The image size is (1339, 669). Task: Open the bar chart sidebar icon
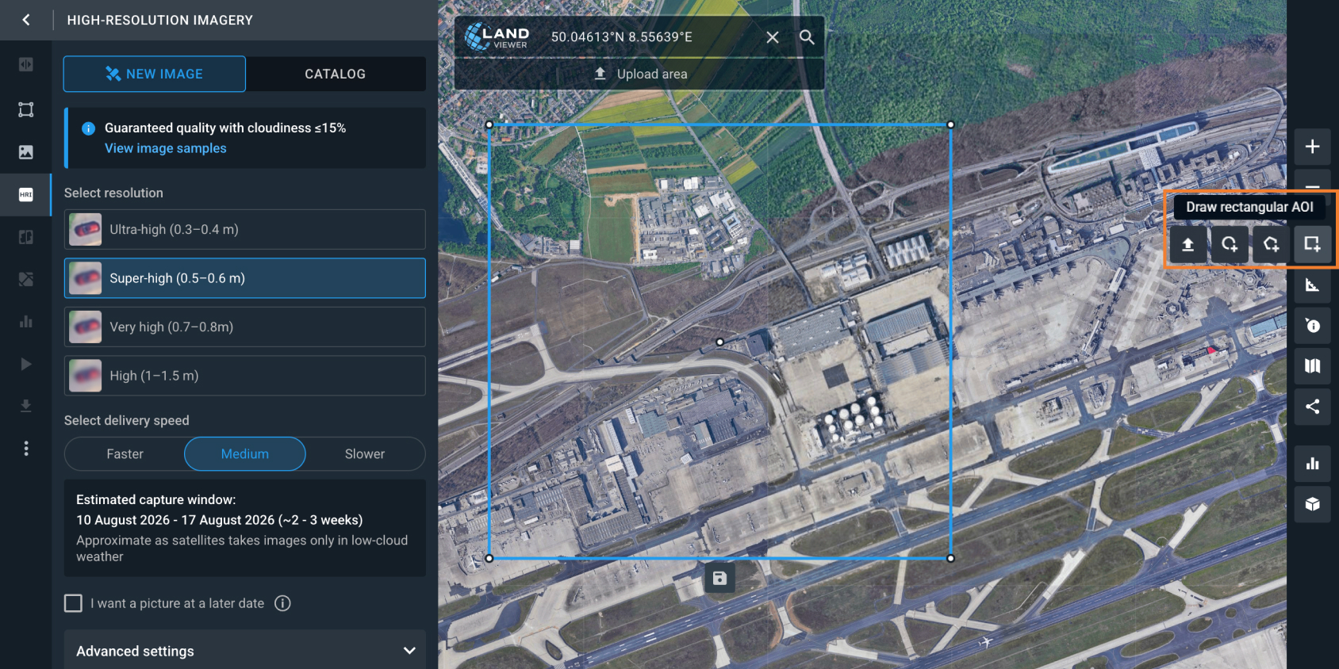(26, 321)
